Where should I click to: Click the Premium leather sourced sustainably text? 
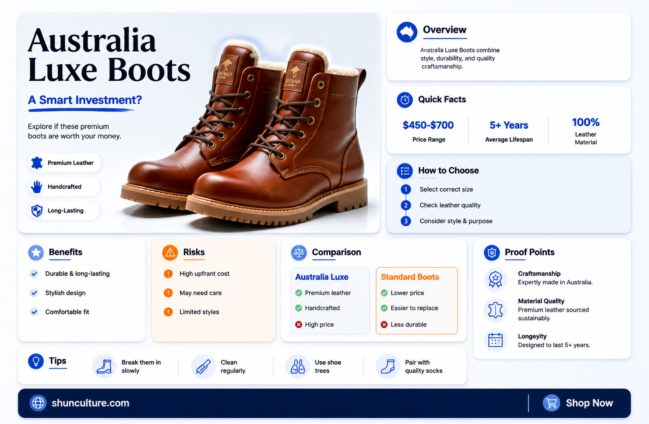pos(553,314)
